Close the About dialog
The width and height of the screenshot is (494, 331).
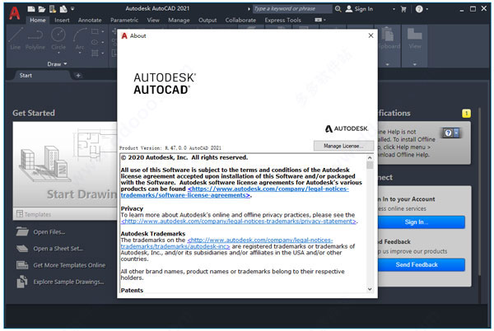[370, 35]
